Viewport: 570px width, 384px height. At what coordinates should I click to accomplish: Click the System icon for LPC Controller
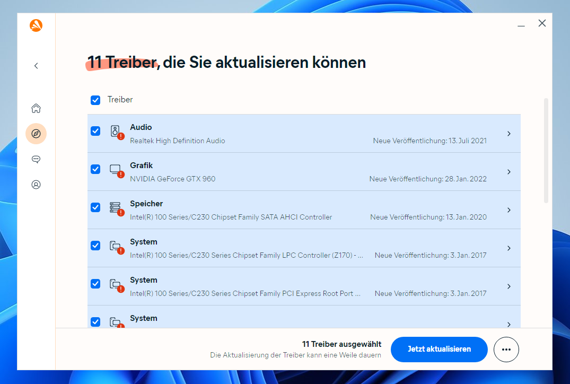(x=117, y=247)
